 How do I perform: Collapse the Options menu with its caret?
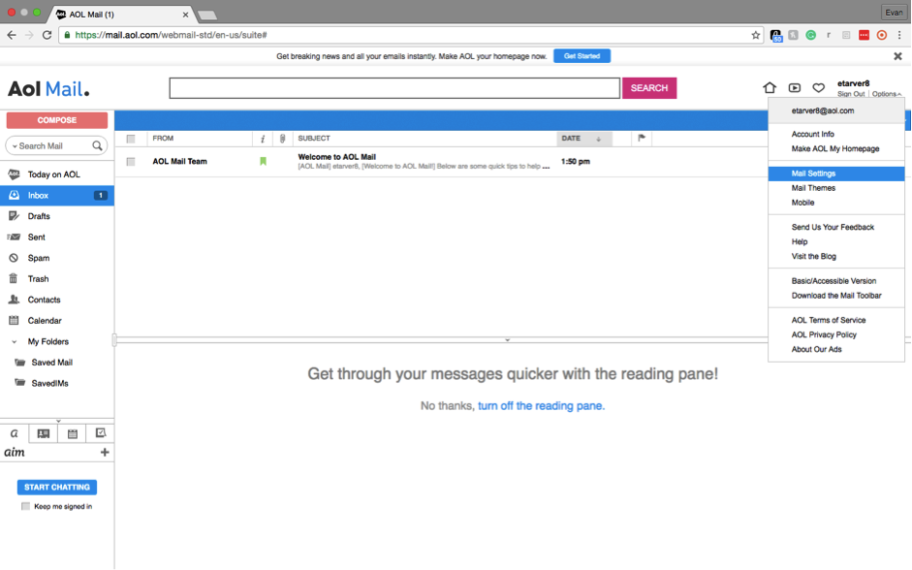tap(900, 94)
